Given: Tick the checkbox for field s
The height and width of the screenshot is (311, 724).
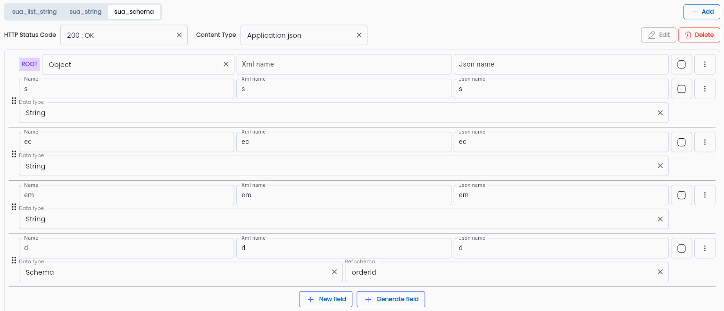Looking at the screenshot, I should [682, 89].
